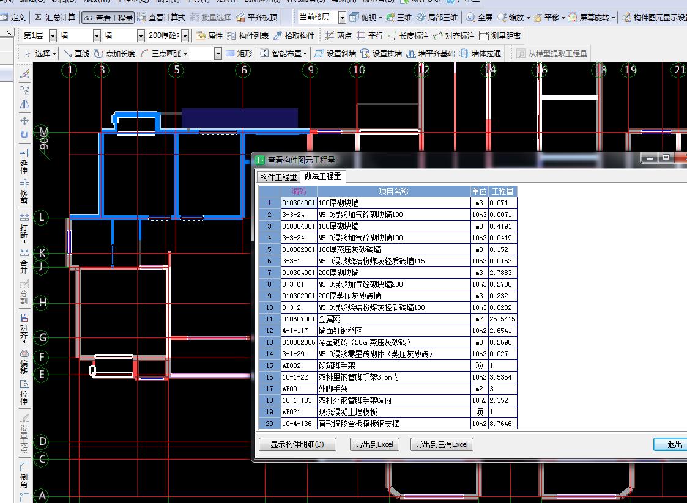Click 平齐板顶 align slab top tool
687x503 pixels.
tap(257, 18)
